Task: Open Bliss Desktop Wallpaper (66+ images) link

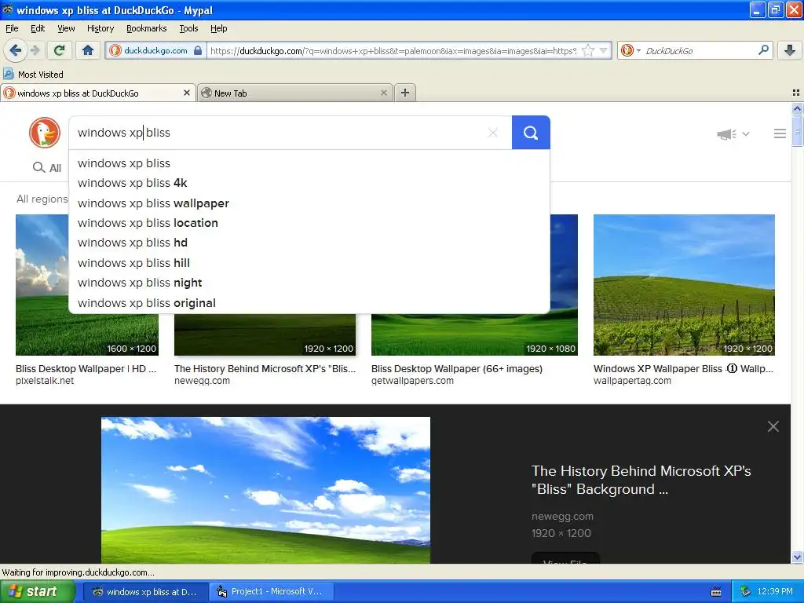Action: 457,369
